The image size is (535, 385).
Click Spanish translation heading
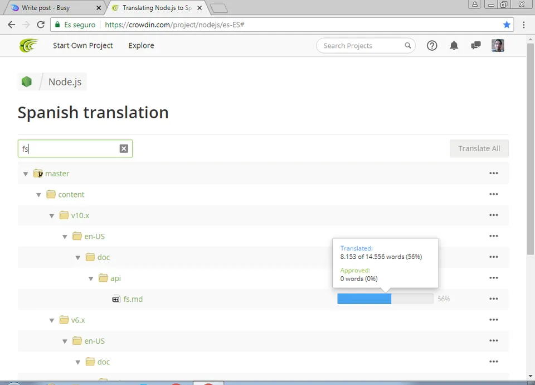point(93,112)
